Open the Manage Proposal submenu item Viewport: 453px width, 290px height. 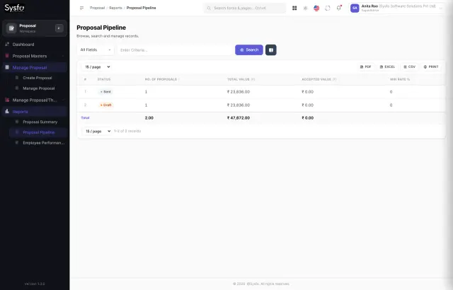pos(39,88)
